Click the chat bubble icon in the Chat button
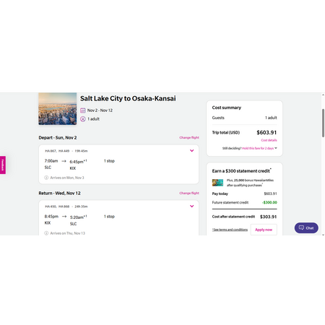The width and height of the screenshot is (325, 325). click(301, 227)
